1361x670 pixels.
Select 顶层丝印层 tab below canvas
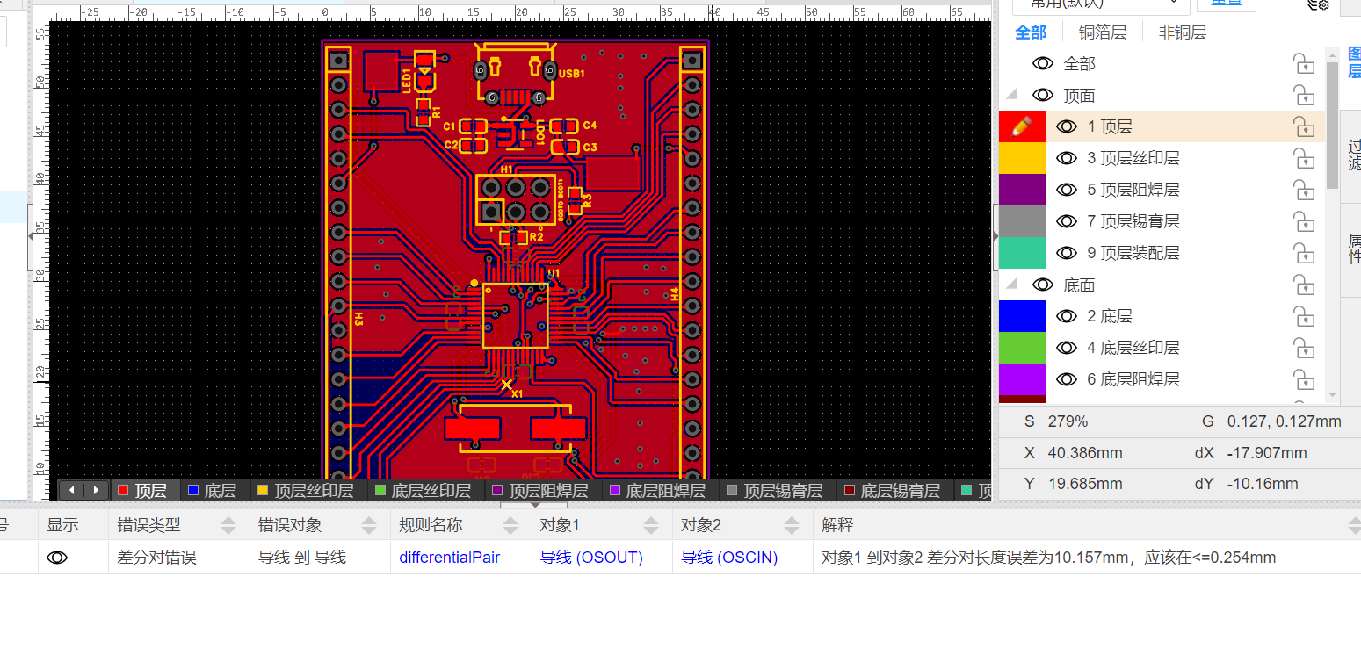305,491
